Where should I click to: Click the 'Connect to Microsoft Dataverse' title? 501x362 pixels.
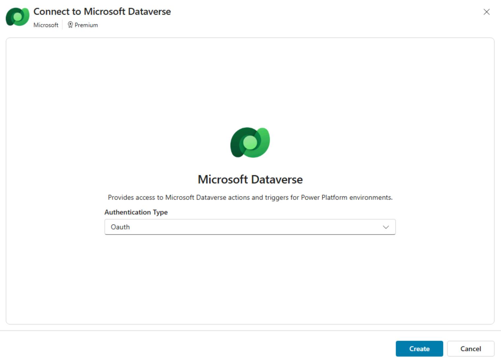tap(102, 12)
